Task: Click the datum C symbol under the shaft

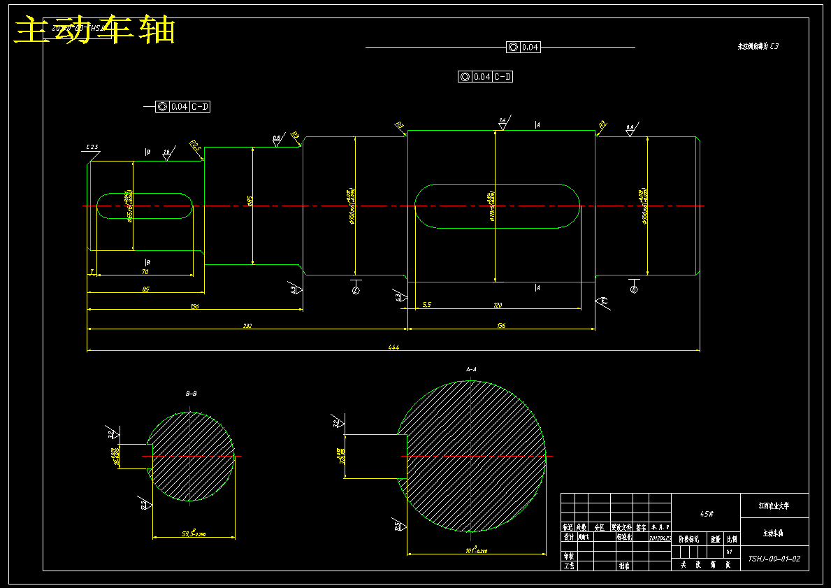Action: (356, 287)
